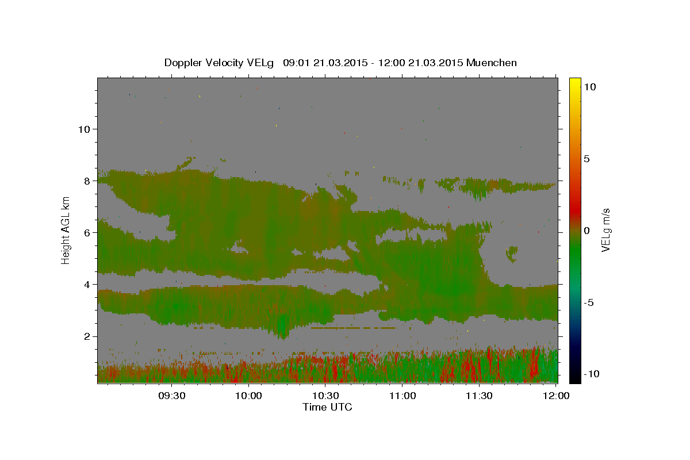Image resolution: width=690 pixels, height=460 pixels.
Task: Click the 'Height AGL km' axis label
Action: coord(66,230)
